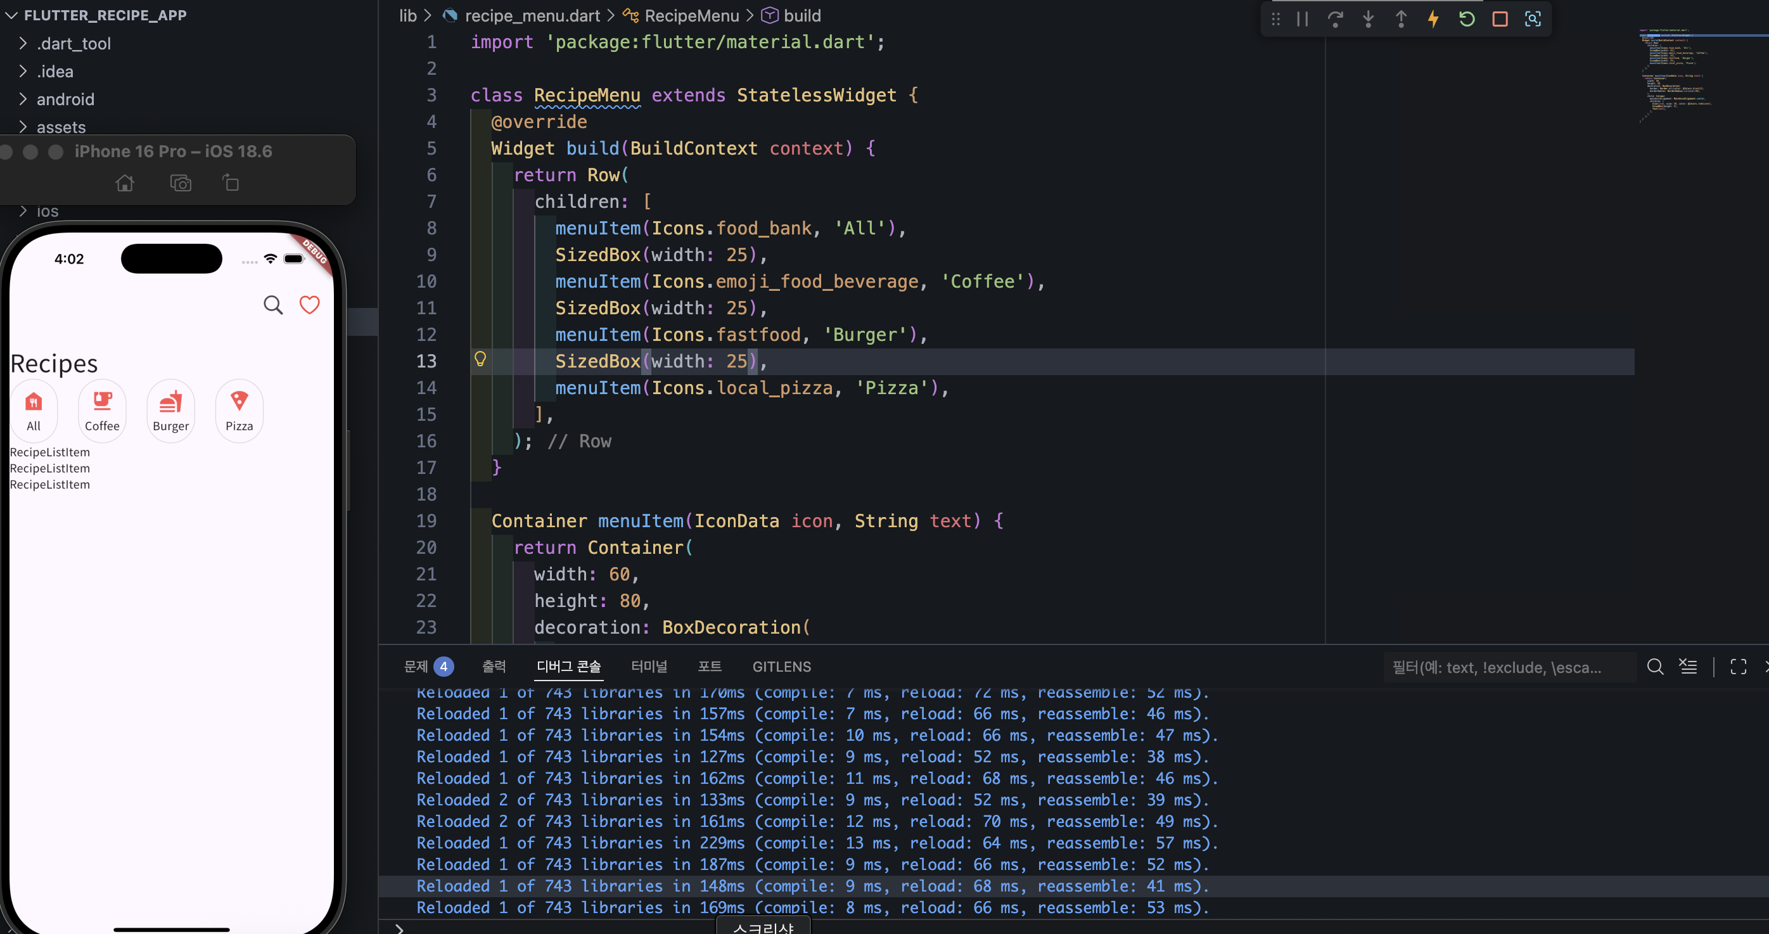Screen dimensions: 1769x934
Task: Open the Flutter widget inspector icon
Action: click(1533, 19)
